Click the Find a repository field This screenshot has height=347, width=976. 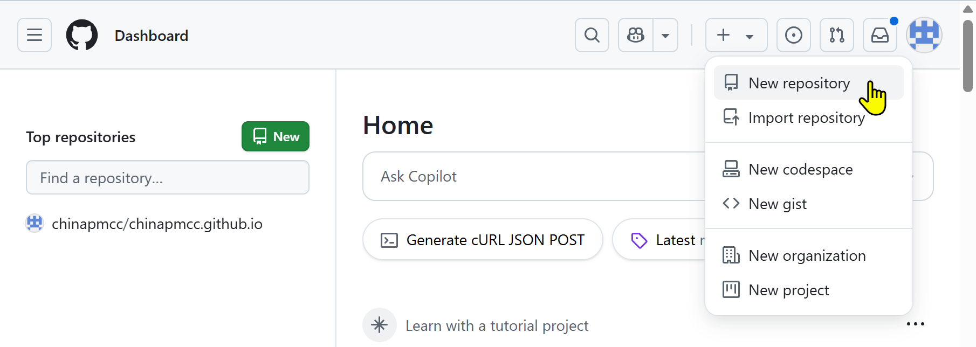coord(167,177)
